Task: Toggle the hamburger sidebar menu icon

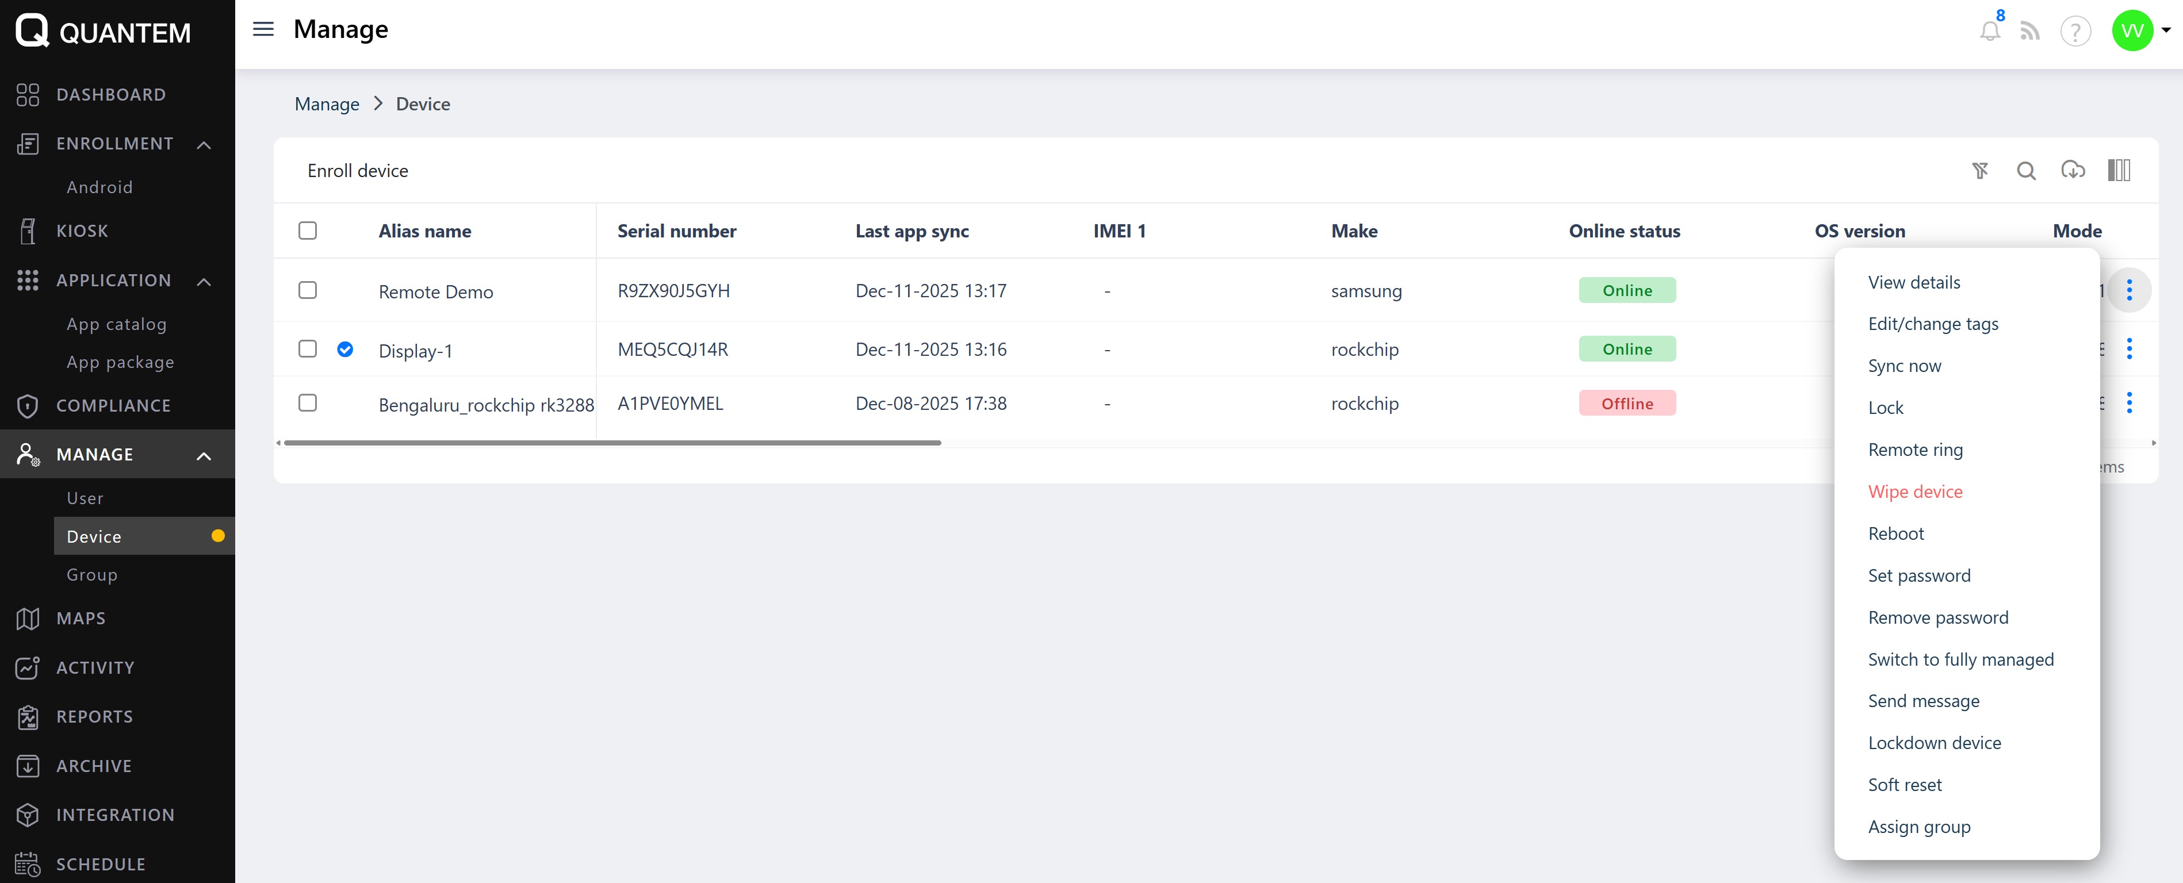Action: coord(263,30)
